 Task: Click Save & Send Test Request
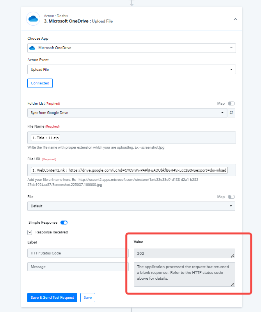(52, 298)
